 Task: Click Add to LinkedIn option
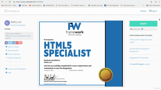tap(12, 47)
